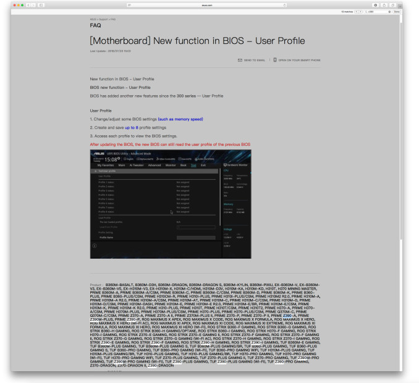
Task: Show the tab overview icon
Action: coord(392,5)
